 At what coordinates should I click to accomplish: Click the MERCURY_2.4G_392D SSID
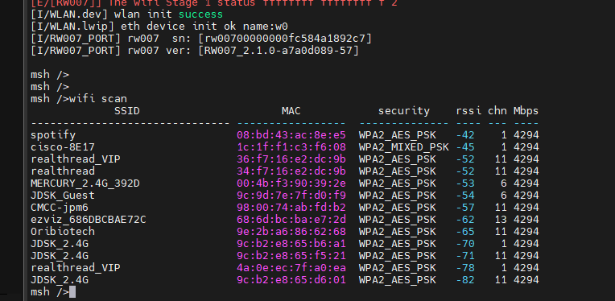pos(85,183)
